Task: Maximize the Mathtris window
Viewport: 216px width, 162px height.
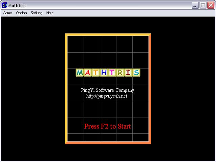Action: [x=203, y=5]
